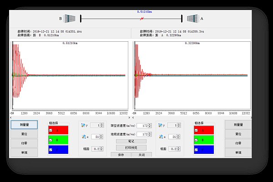Click the station B cabinet icon
273x182 pixels.
pos(70,18)
